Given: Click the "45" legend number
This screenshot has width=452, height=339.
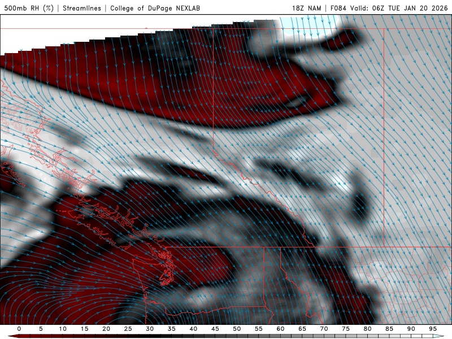Looking at the screenshot, I should [x=215, y=329].
